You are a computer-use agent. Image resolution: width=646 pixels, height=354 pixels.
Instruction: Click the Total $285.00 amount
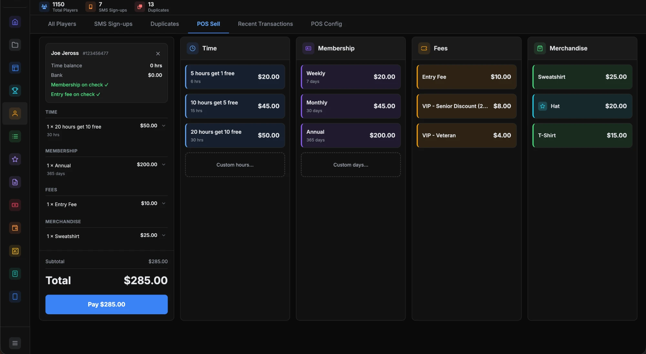(x=146, y=280)
